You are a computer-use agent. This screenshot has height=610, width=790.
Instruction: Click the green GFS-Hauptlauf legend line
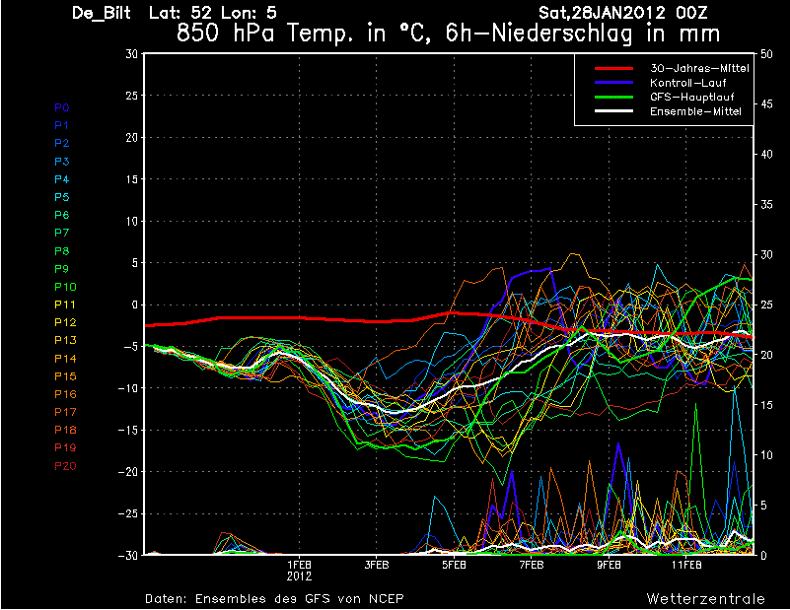613,97
